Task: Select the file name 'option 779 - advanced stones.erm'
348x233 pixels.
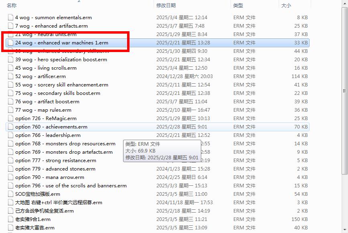Action: (55, 169)
